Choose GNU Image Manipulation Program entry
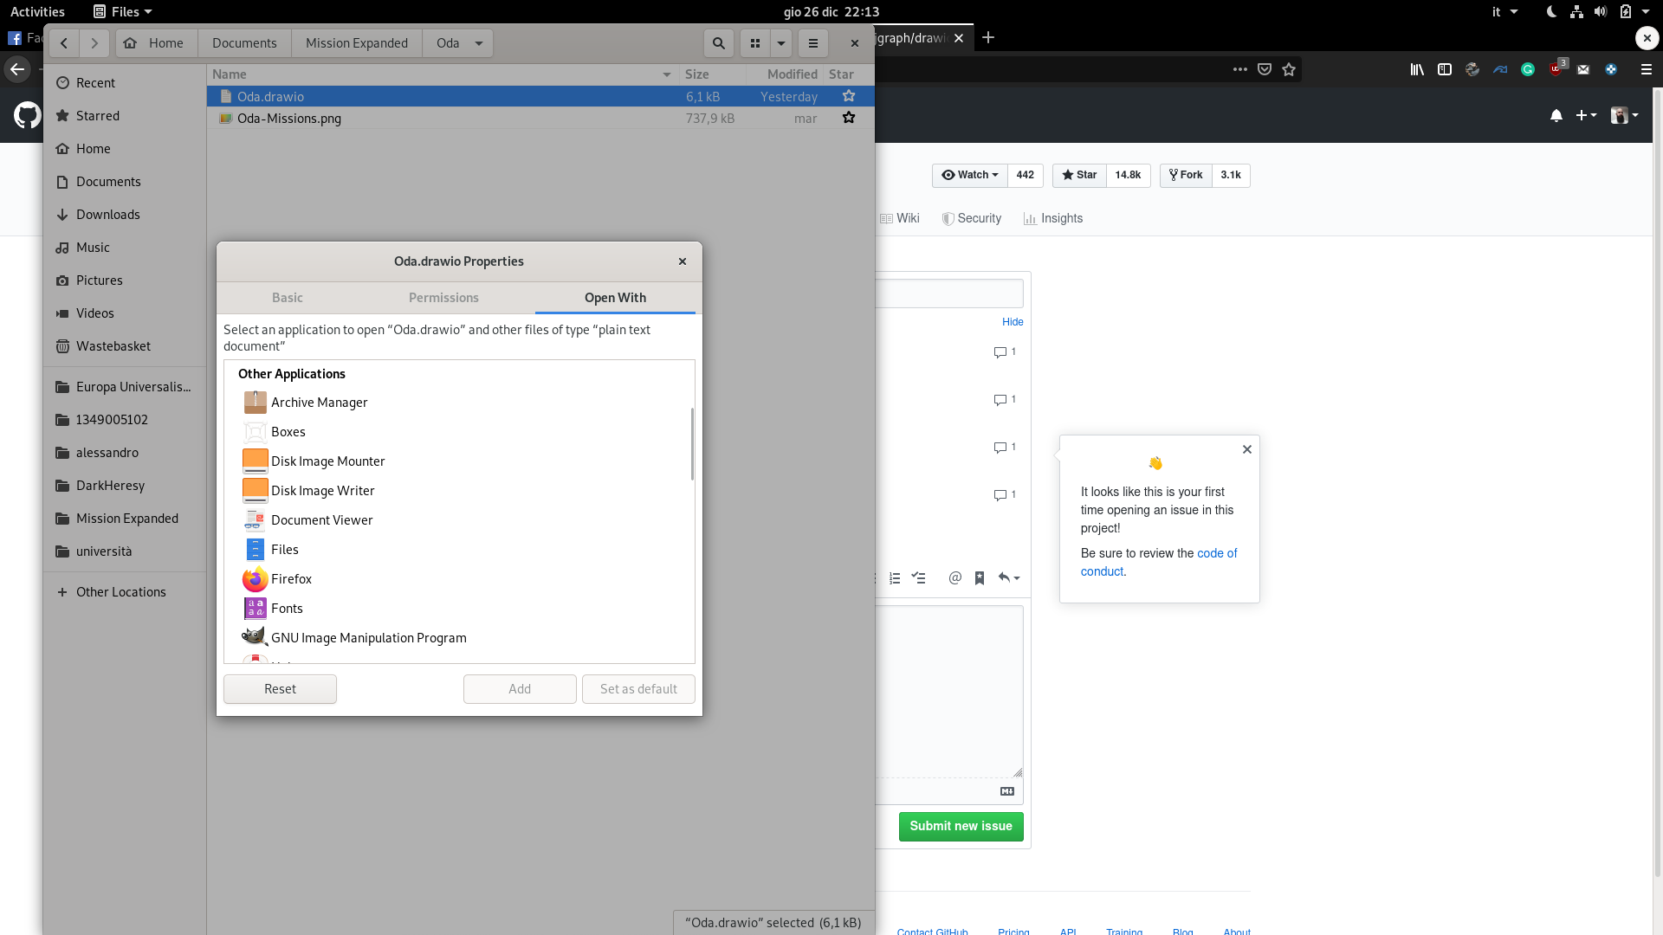Screen dimensions: 1663x935 click(368, 637)
